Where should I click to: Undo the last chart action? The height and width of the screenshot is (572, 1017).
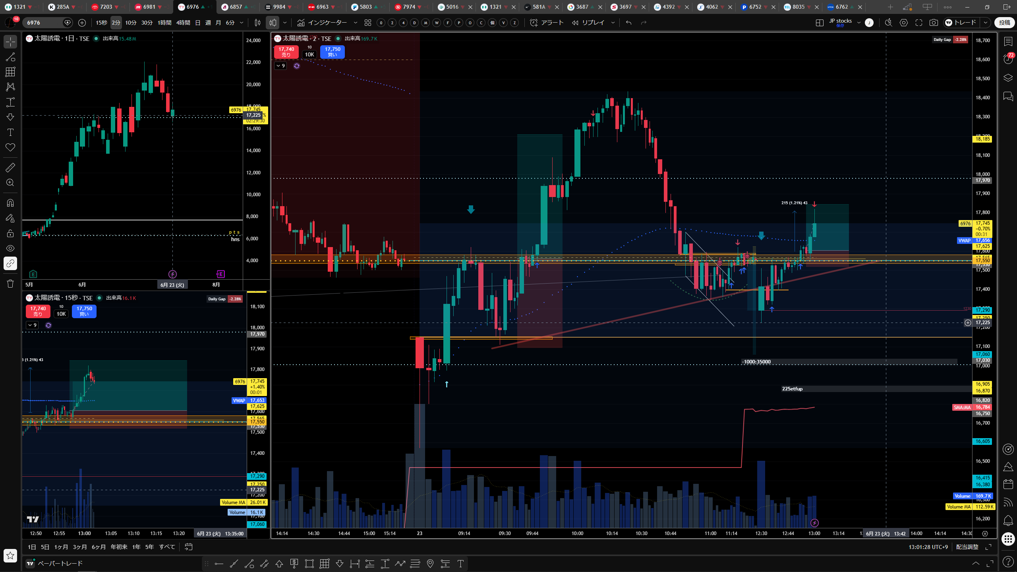point(628,23)
